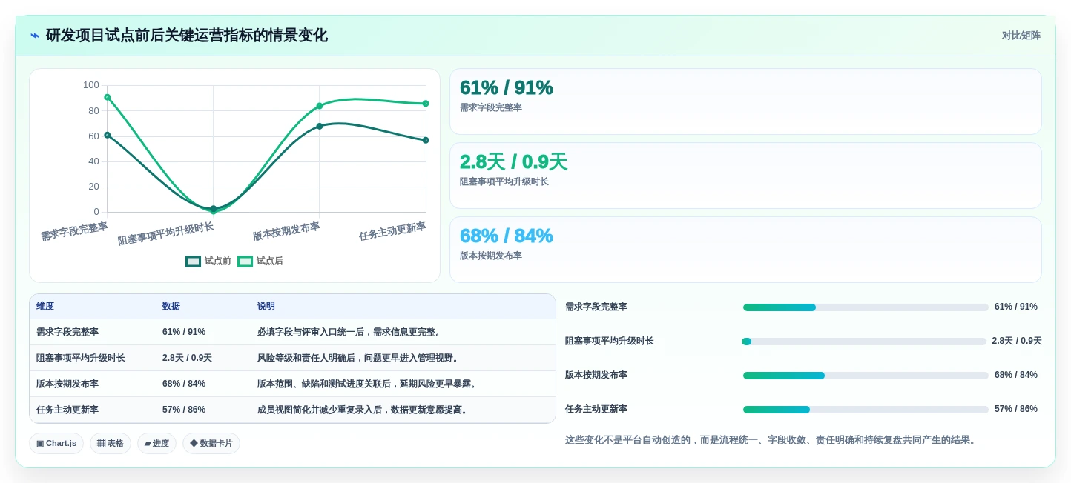This screenshot has width=1071, height=483.
Task: Click the y-axis tick 80 on the chart
Action: click(x=93, y=111)
